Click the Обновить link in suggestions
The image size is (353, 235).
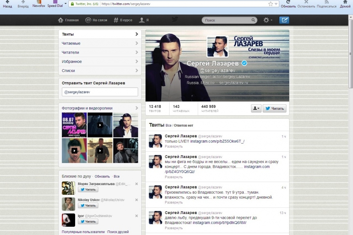click(102, 176)
